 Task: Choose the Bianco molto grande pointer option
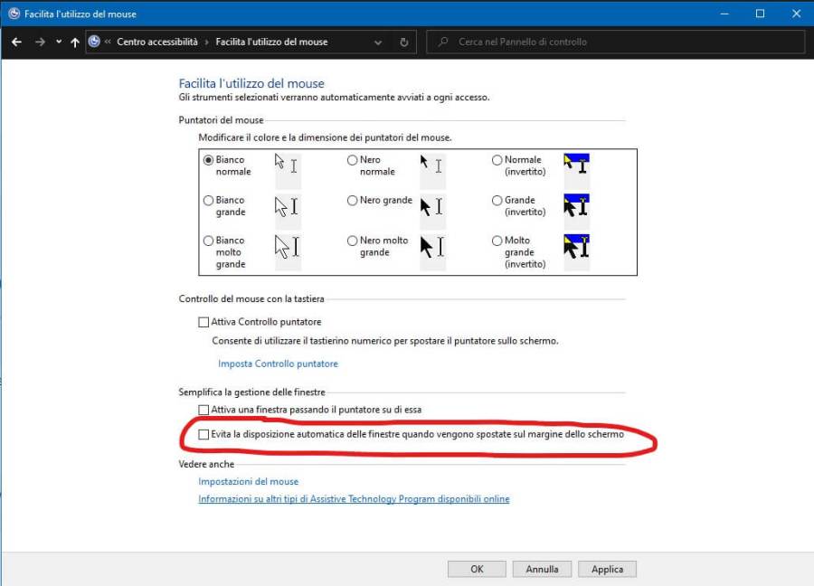[209, 241]
